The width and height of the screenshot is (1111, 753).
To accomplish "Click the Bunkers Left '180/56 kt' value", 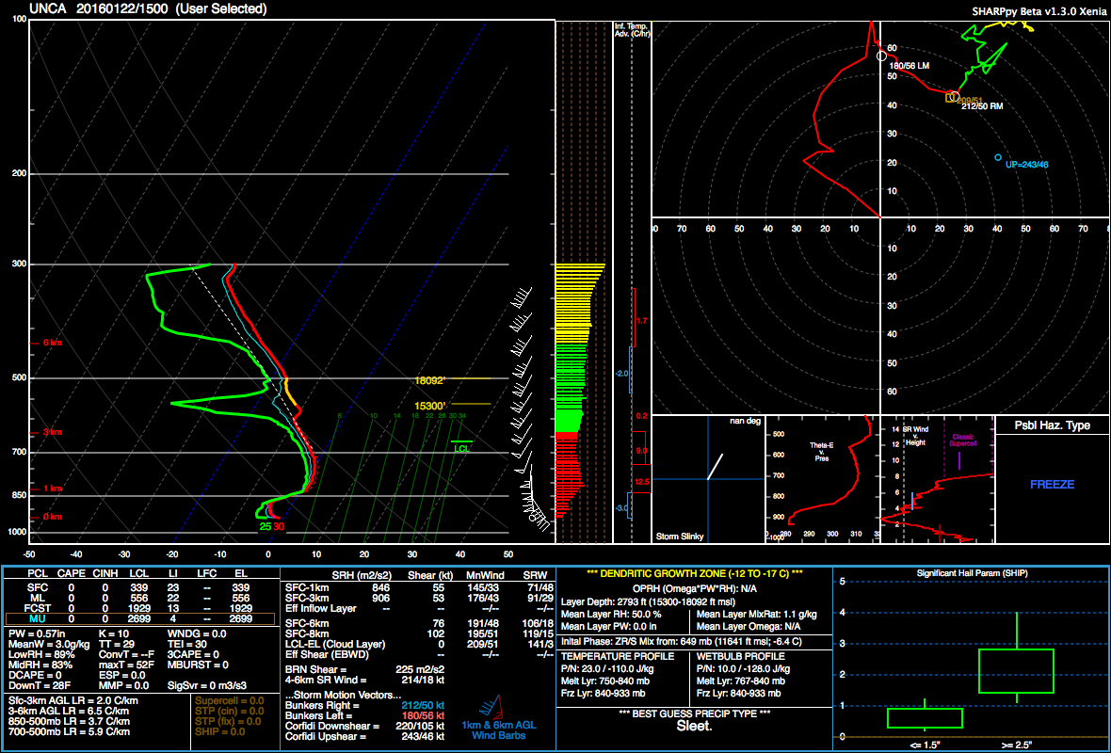I will [424, 716].
